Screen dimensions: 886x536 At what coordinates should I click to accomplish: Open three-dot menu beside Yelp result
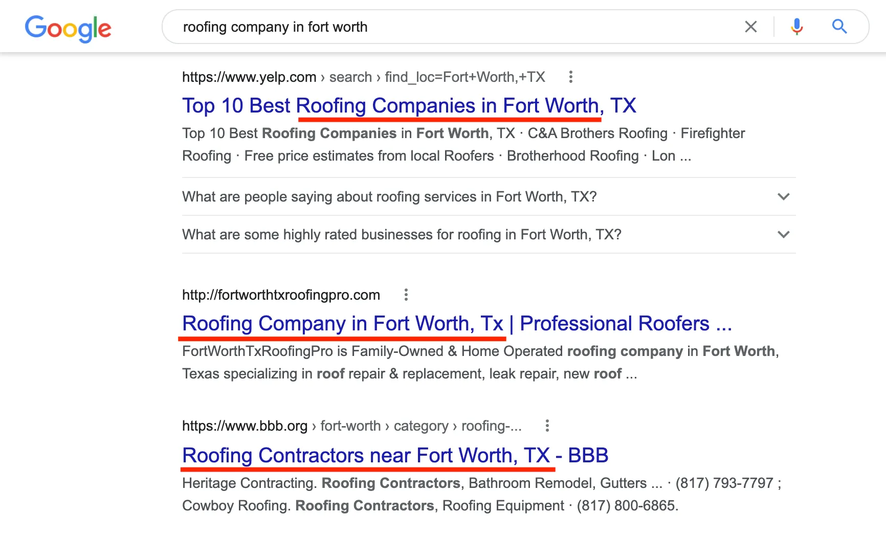pyautogui.click(x=571, y=77)
